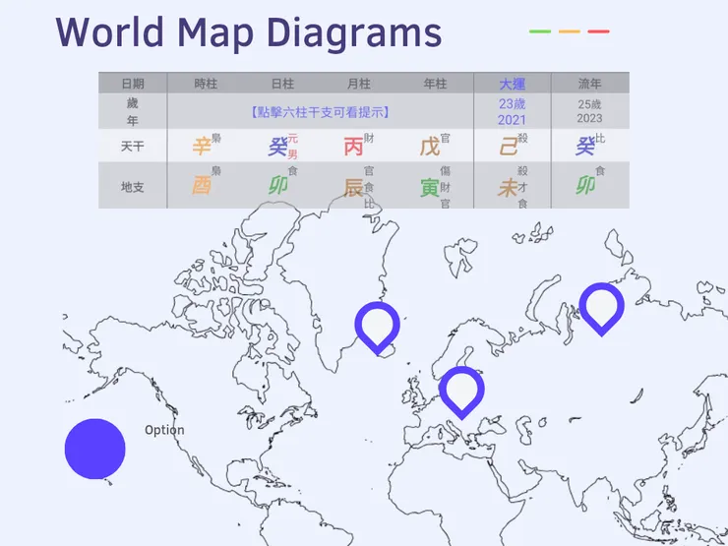Click the orange 酉 earthly branch
The height and width of the screenshot is (546, 728).
(x=202, y=187)
